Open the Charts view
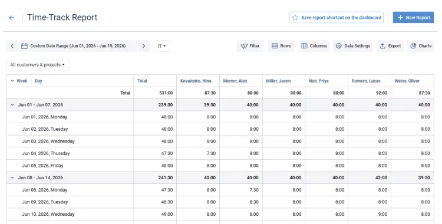442x224 pixels. coord(421,46)
